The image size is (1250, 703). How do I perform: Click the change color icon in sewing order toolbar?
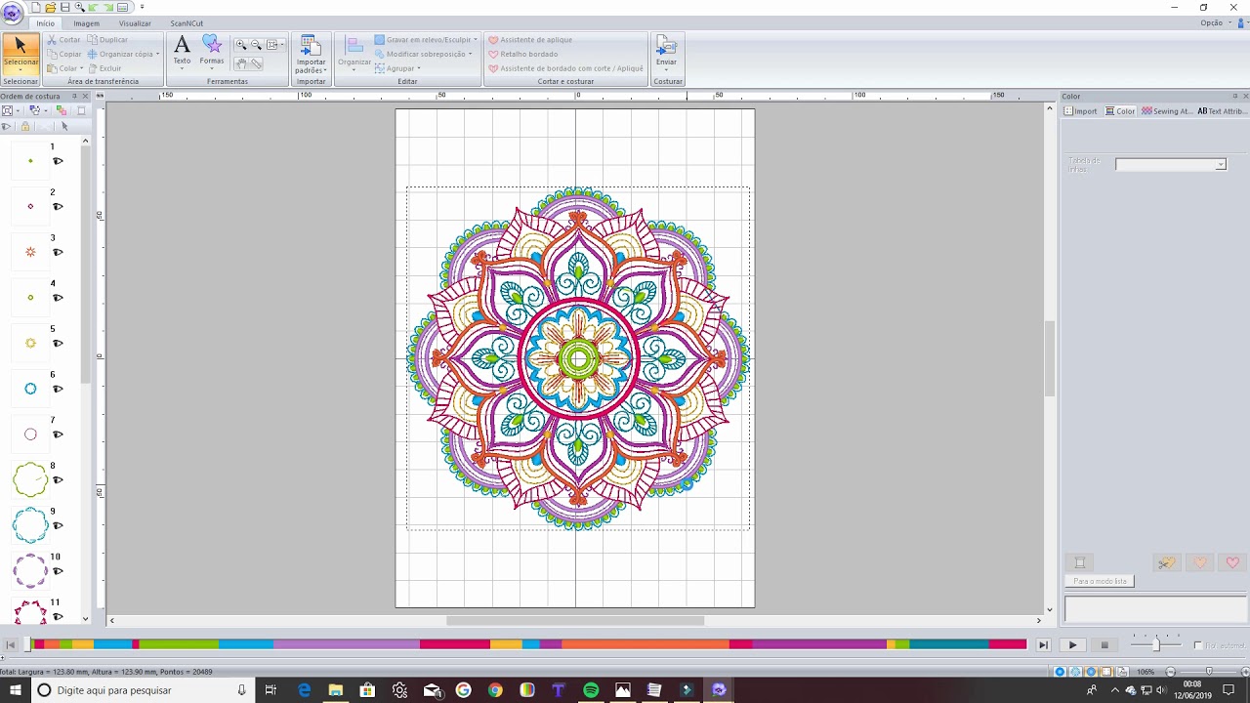(62, 110)
